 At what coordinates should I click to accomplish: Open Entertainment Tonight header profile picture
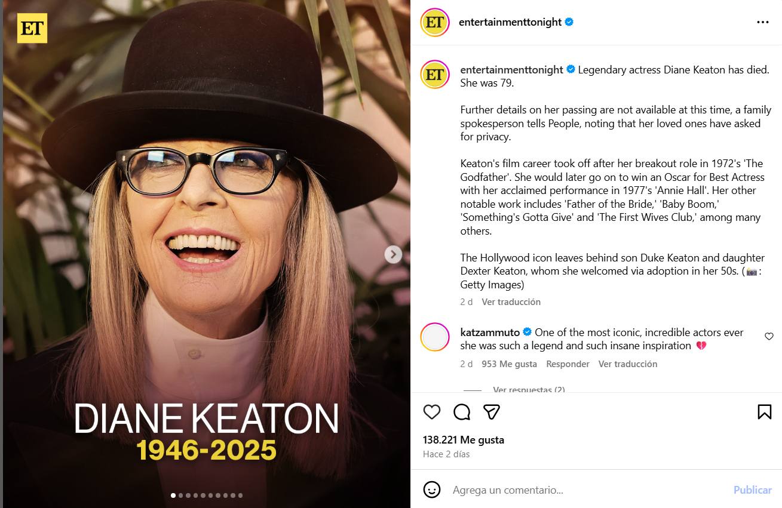pyautogui.click(x=434, y=22)
